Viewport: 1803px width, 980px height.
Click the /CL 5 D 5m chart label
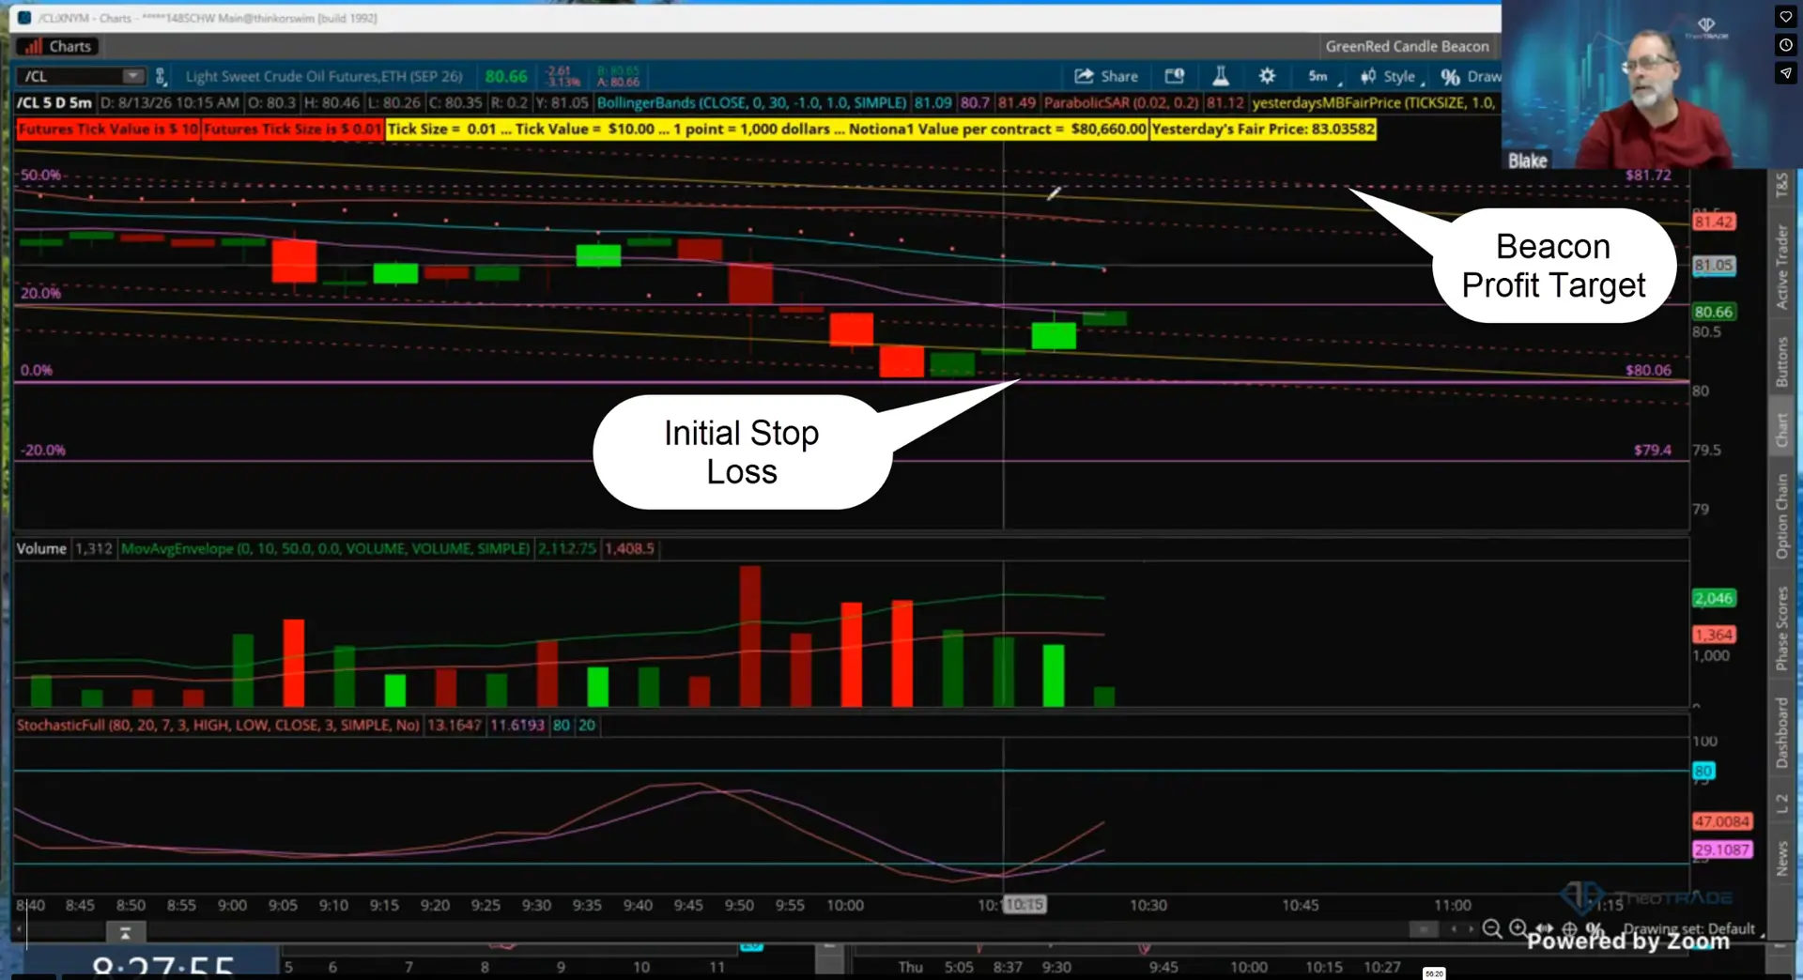54,102
